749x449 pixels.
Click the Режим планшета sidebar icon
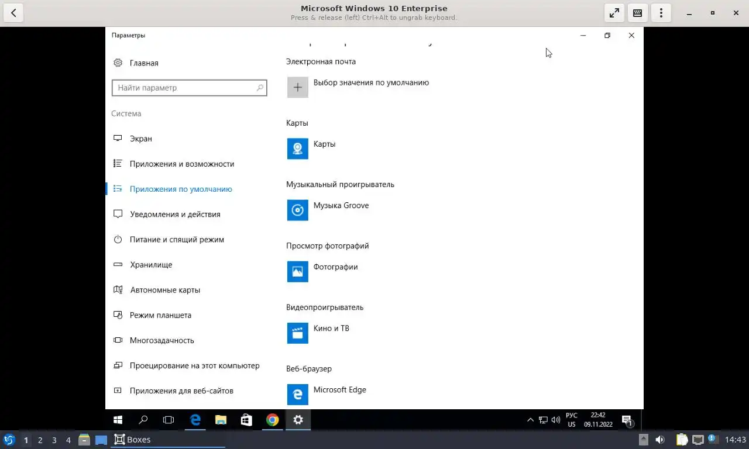[x=118, y=315]
